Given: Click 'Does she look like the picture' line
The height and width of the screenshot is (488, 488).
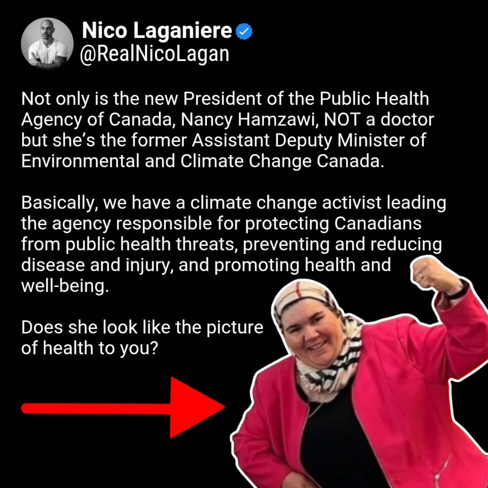Looking at the screenshot, I should tap(142, 328).
